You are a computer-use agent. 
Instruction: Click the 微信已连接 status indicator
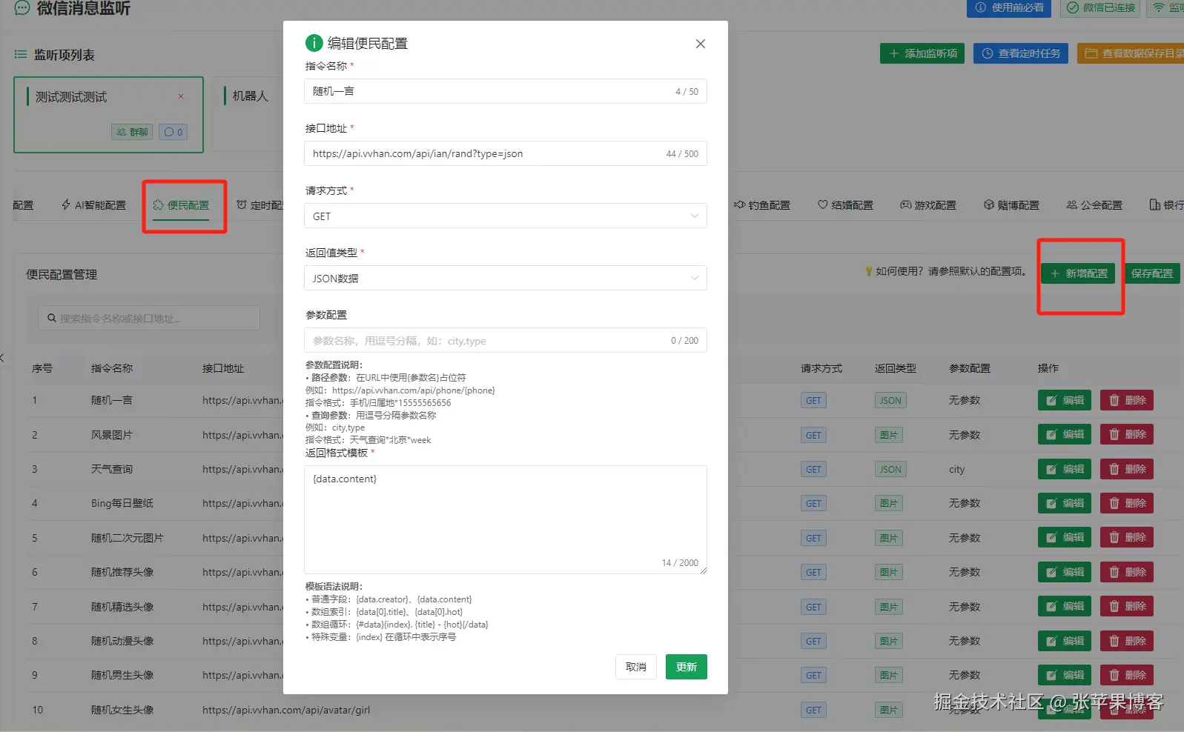point(1100,7)
